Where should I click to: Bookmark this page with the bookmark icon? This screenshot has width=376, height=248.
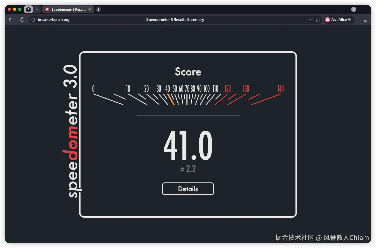click(x=318, y=20)
